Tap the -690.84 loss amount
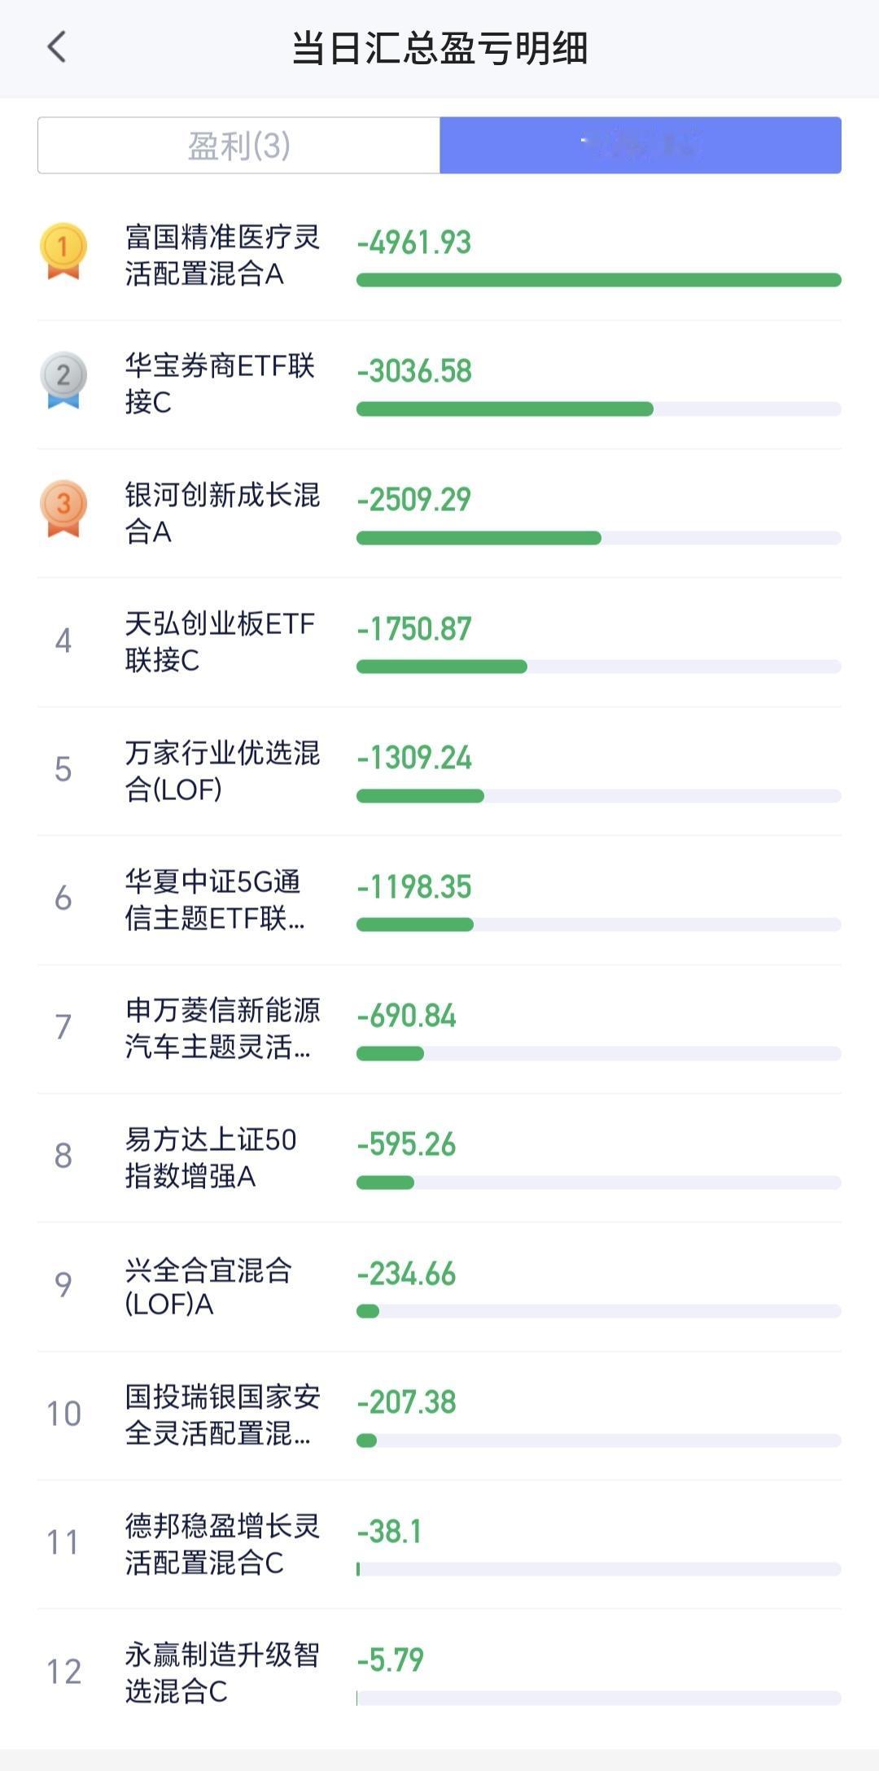The image size is (879, 1771). (x=406, y=1016)
